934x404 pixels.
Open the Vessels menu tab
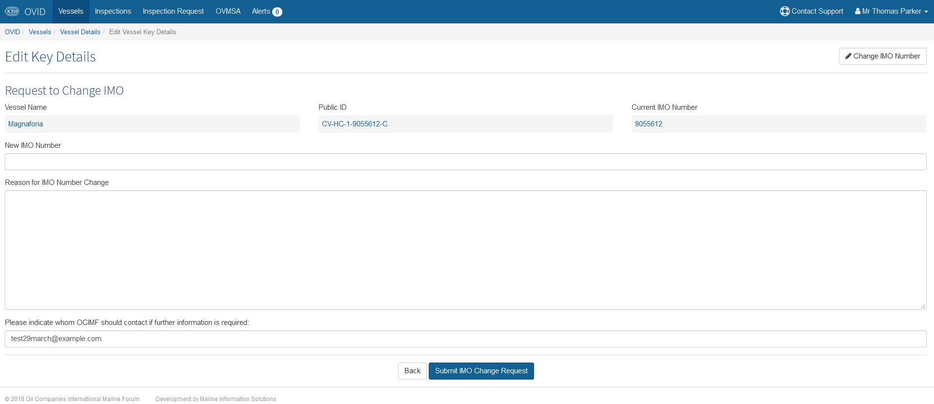point(71,11)
